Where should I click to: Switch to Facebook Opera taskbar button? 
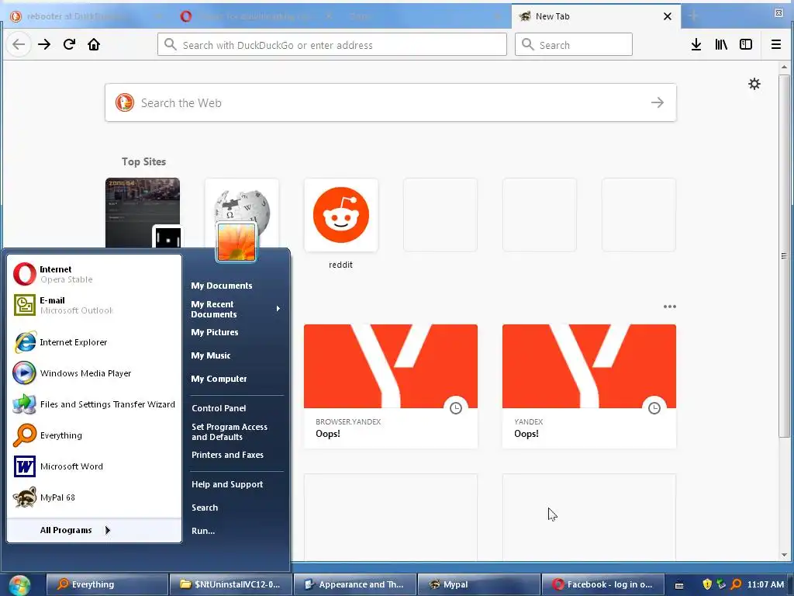tap(602, 584)
